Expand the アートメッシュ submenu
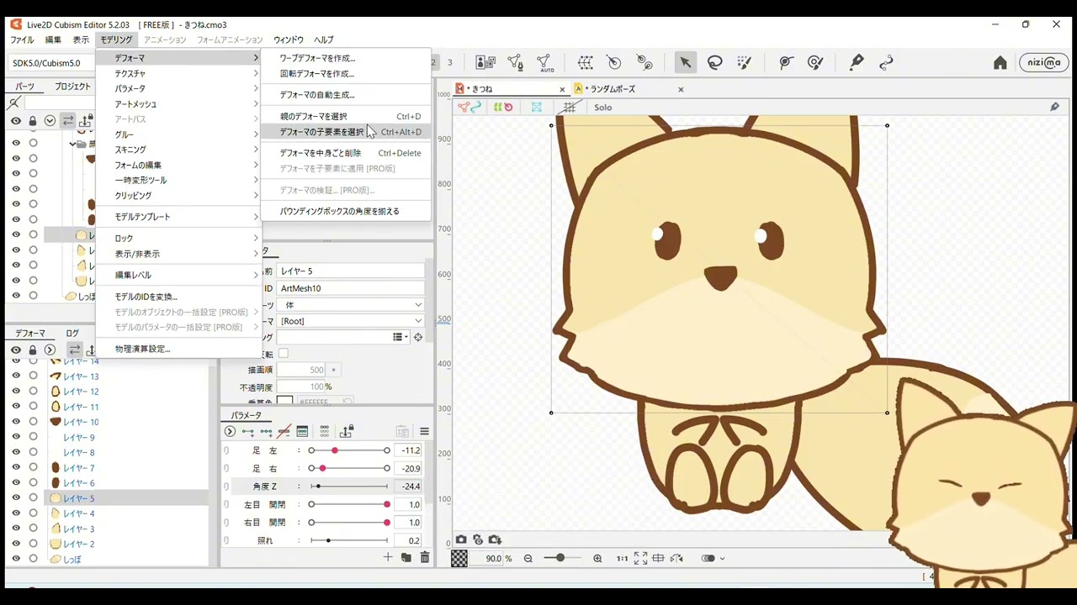 tap(178, 104)
